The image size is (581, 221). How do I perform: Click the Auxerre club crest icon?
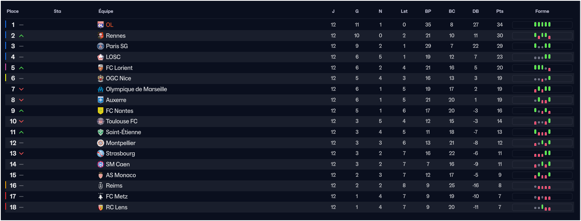tap(101, 100)
